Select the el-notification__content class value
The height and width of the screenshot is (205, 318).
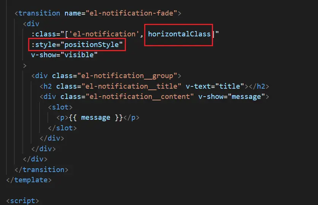pyautogui.click(x=140, y=97)
